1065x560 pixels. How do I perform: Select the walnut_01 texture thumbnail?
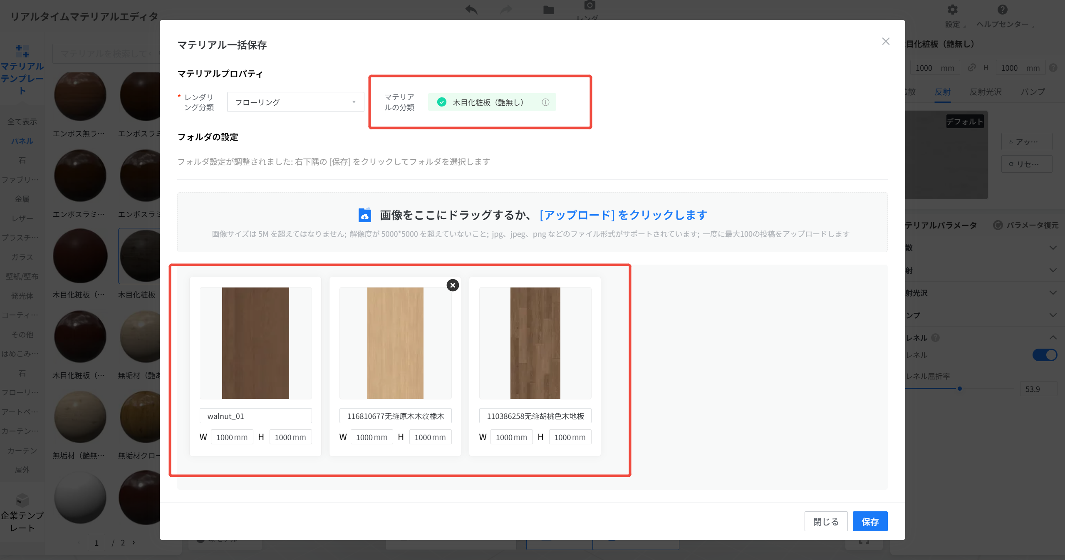click(255, 343)
